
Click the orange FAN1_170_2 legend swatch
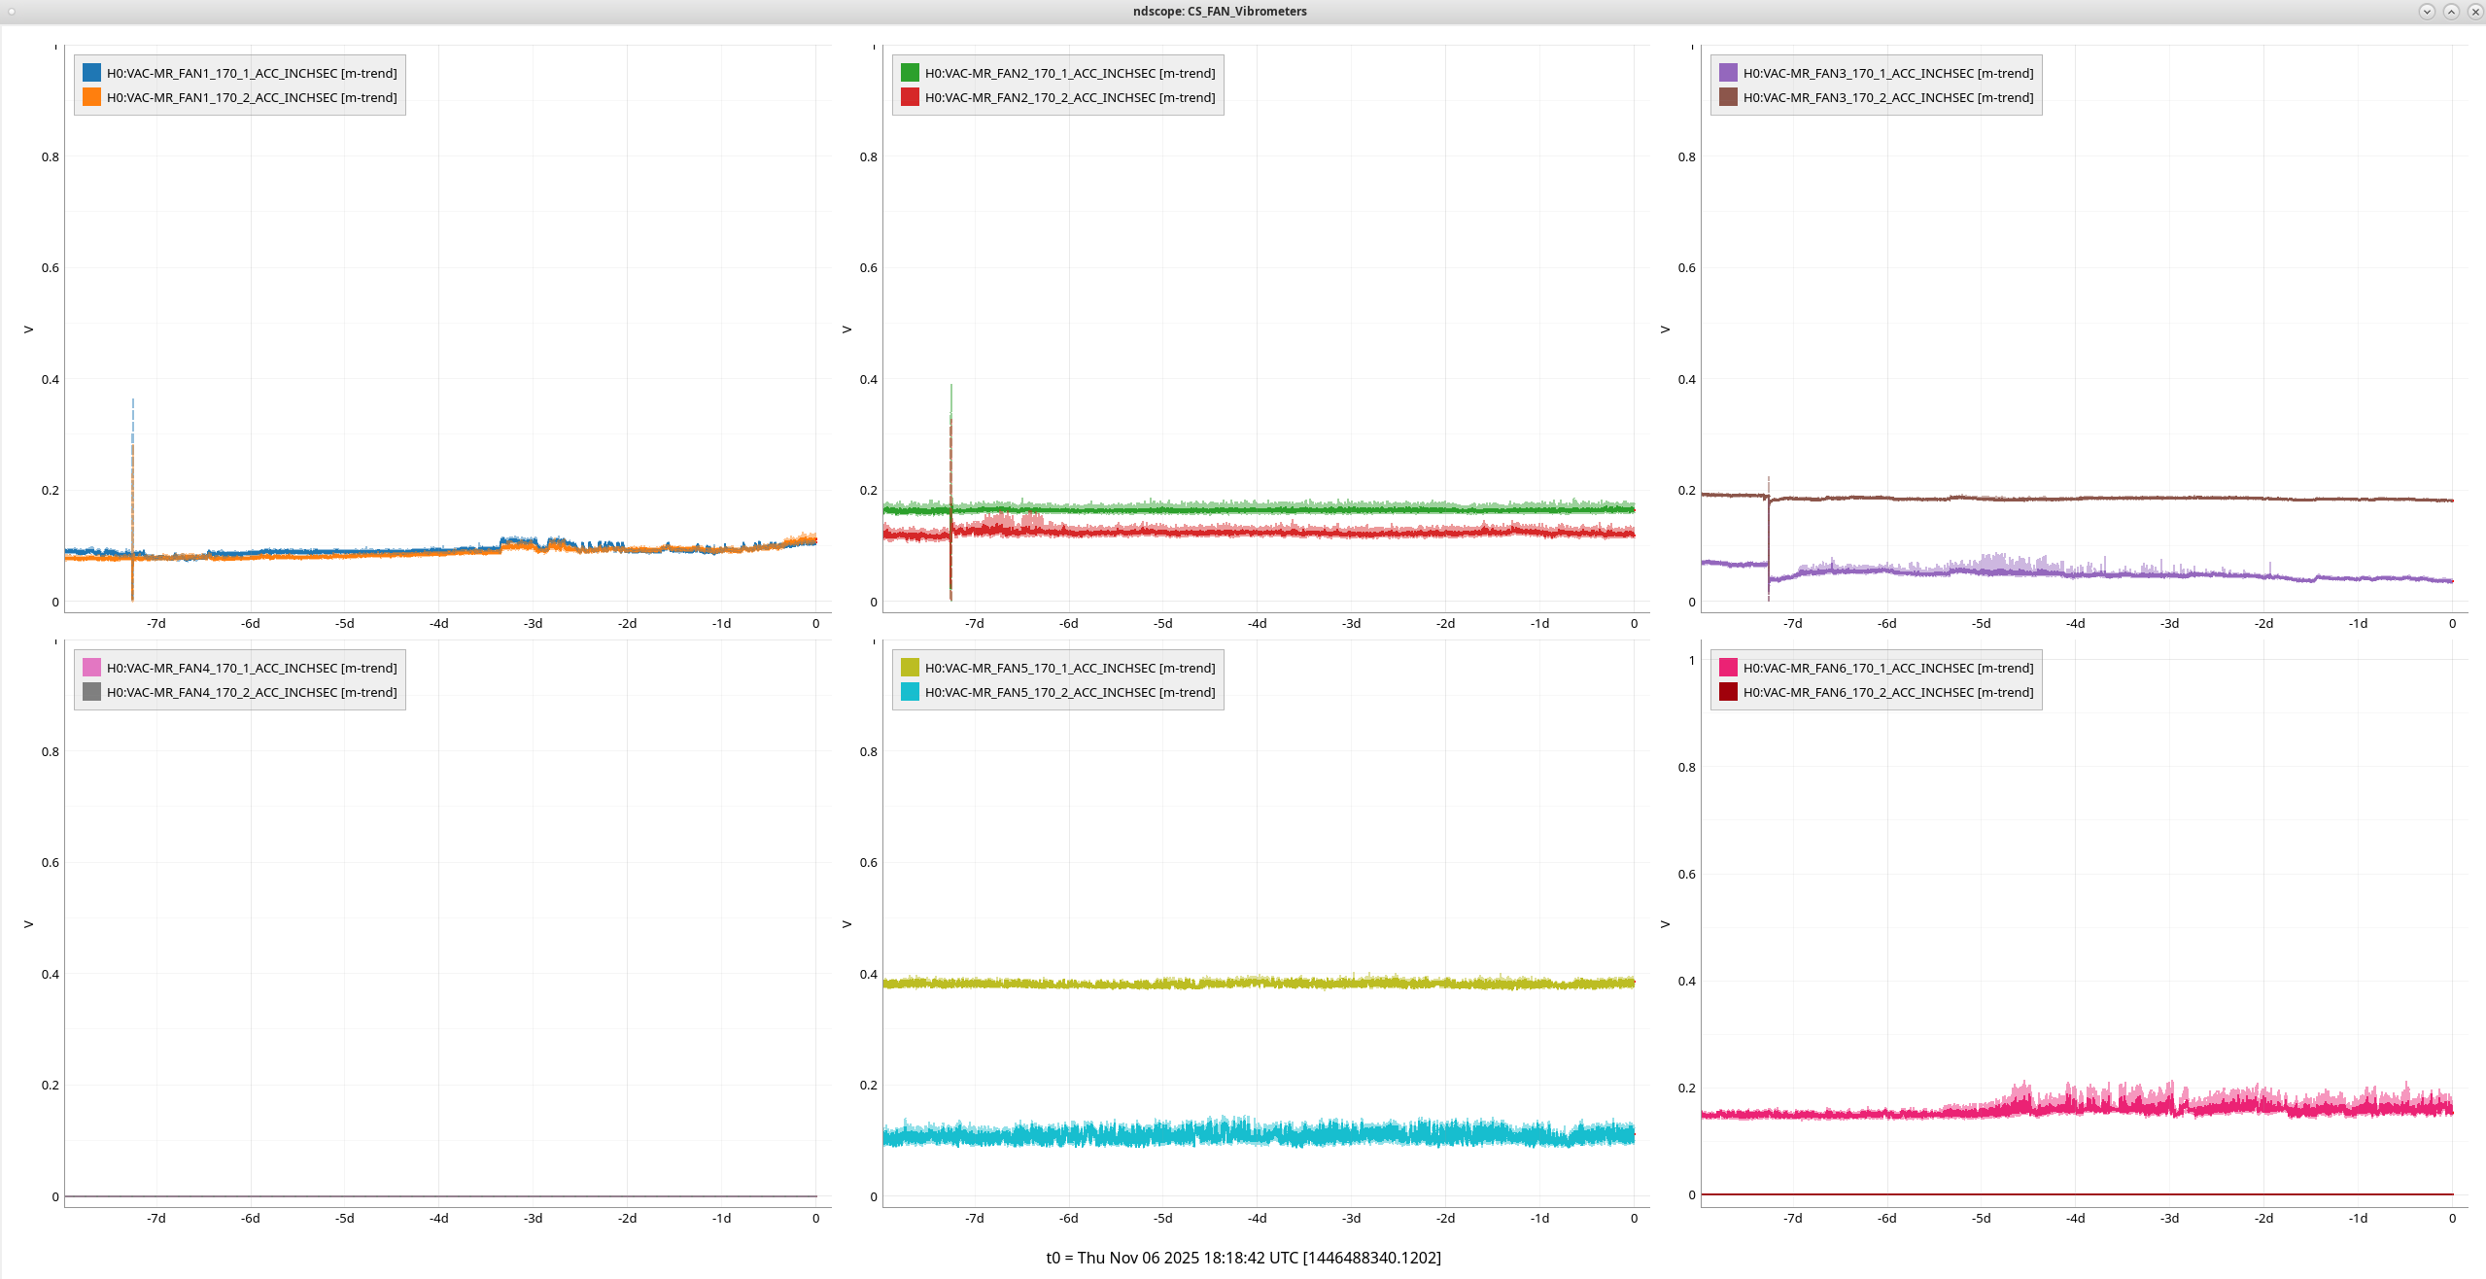[x=91, y=97]
